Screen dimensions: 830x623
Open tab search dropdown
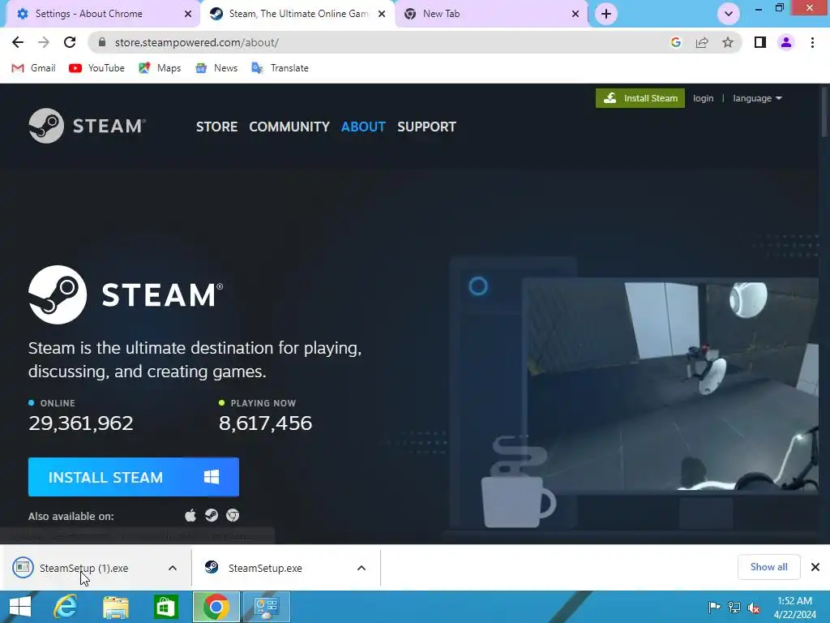pyautogui.click(x=729, y=14)
